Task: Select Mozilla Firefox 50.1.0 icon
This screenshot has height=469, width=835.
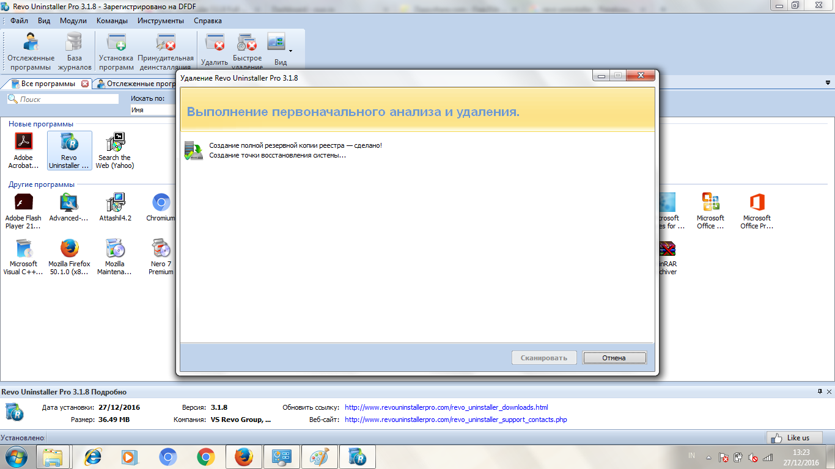Action: coord(69,258)
